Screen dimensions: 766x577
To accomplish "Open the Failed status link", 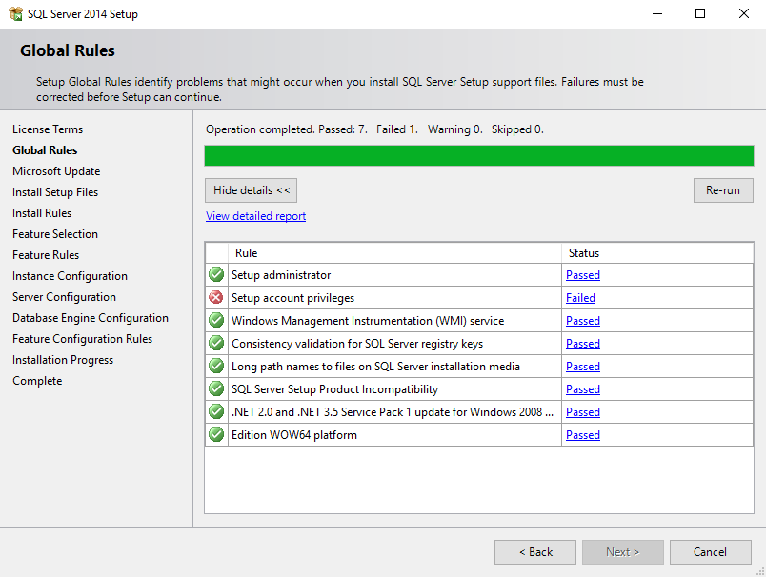I will (x=580, y=298).
